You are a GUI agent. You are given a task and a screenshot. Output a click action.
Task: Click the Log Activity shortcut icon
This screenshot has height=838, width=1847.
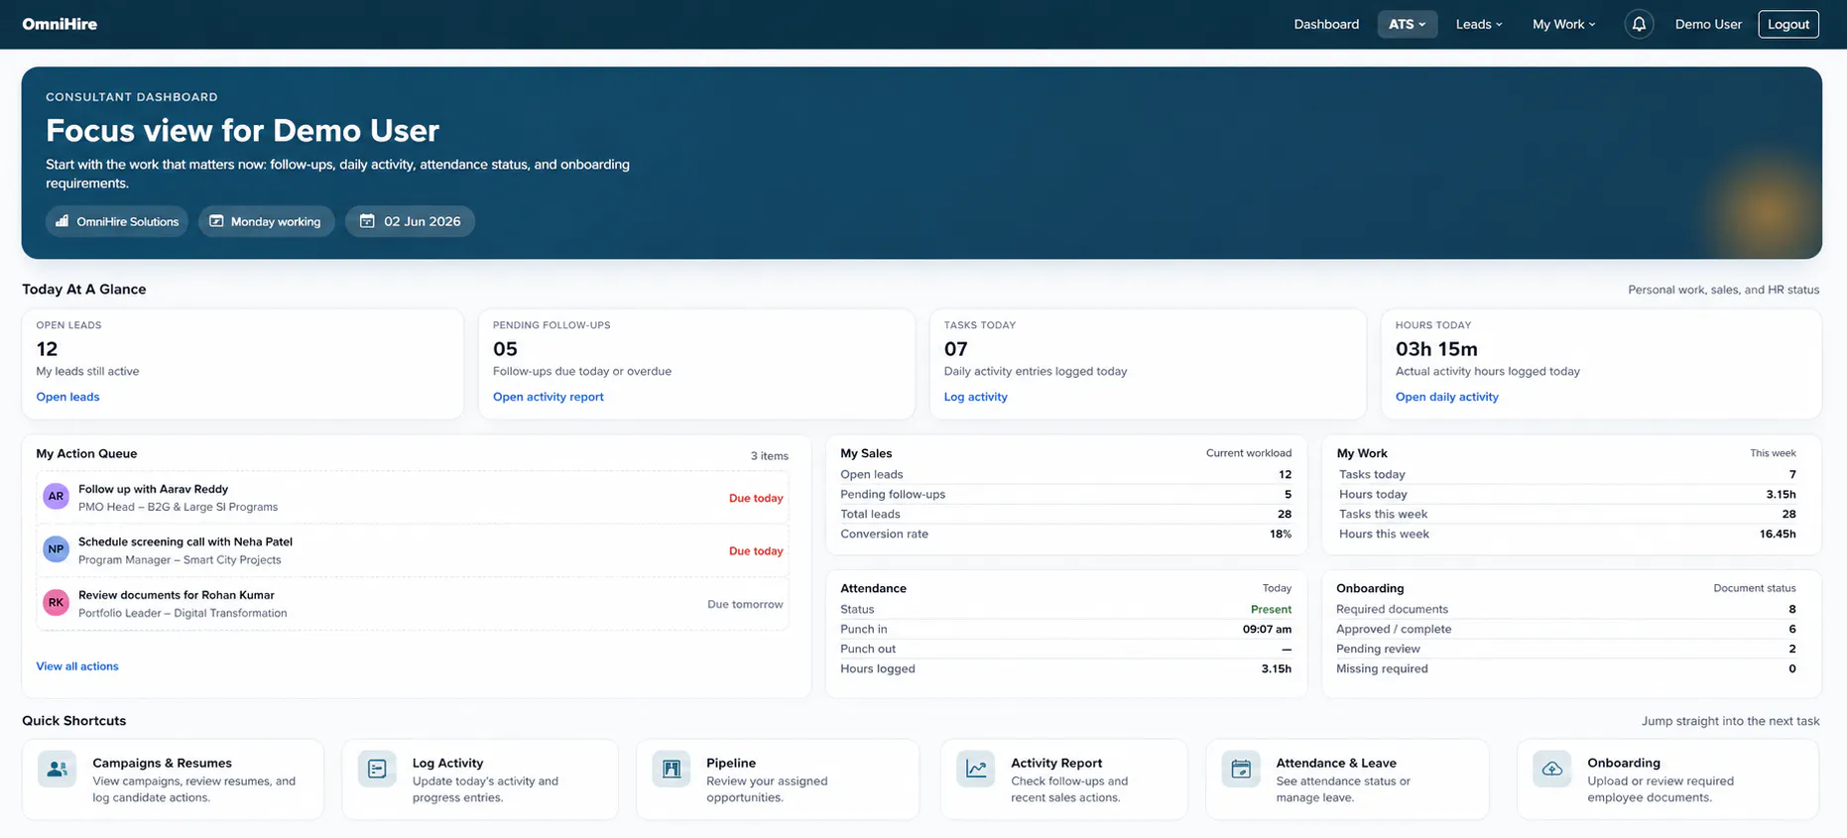(377, 769)
